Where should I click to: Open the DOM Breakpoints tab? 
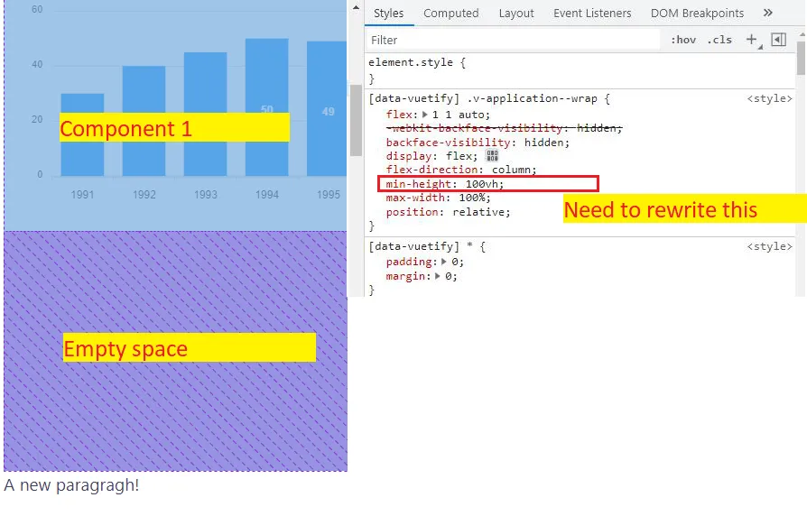point(697,13)
